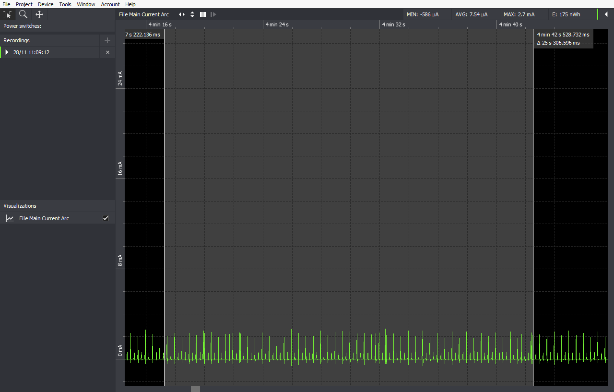Add a new recording with plus icon

[107, 40]
